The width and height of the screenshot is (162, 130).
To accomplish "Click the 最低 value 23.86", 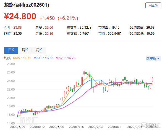I will pyautogui.click(x=49, y=34).
